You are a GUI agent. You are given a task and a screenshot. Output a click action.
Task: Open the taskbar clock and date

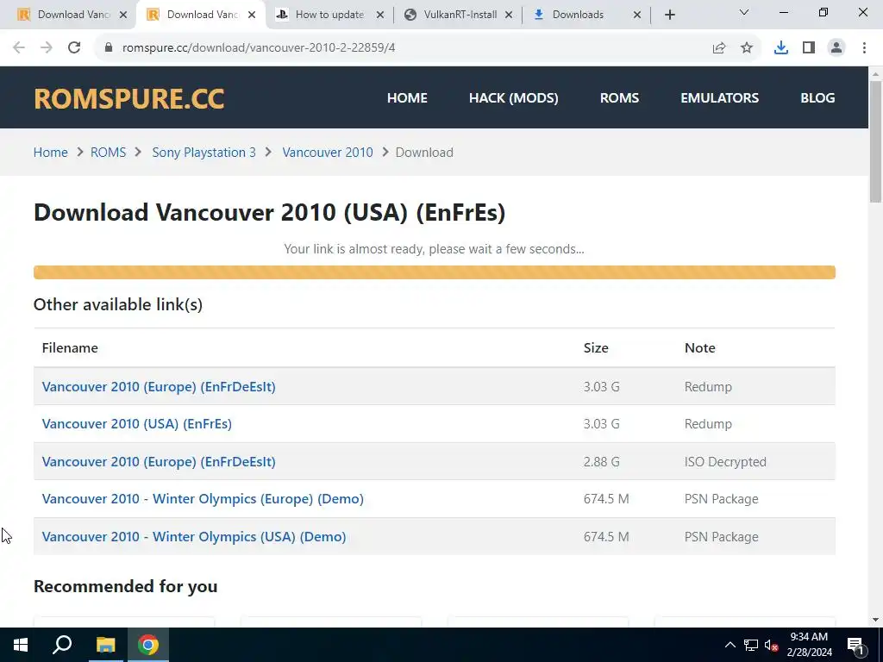pyautogui.click(x=809, y=645)
